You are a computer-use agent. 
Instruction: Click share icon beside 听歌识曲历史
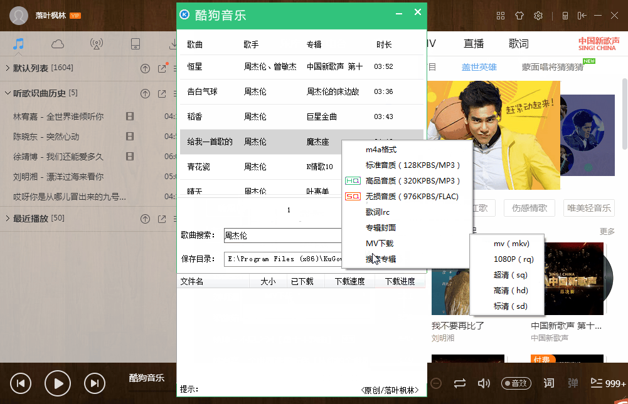162,93
